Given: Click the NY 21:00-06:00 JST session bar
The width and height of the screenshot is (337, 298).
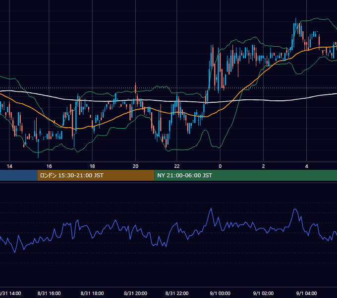Looking at the screenshot, I should pyautogui.click(x=246, y=175).
